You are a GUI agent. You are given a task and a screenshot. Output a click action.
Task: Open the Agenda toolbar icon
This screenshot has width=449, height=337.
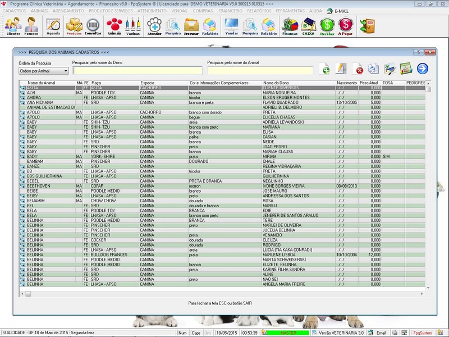tap(53, 26)
